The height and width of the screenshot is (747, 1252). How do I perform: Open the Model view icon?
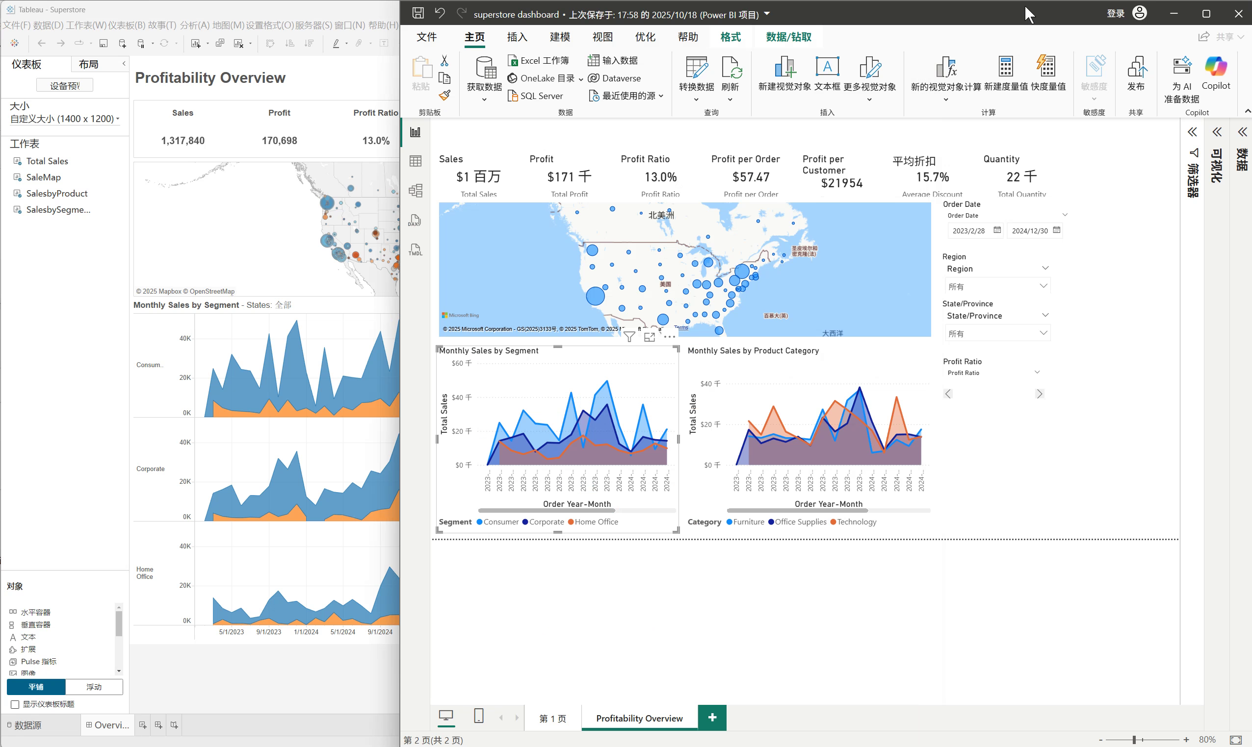pyautogui.click(x=415, y=190)
